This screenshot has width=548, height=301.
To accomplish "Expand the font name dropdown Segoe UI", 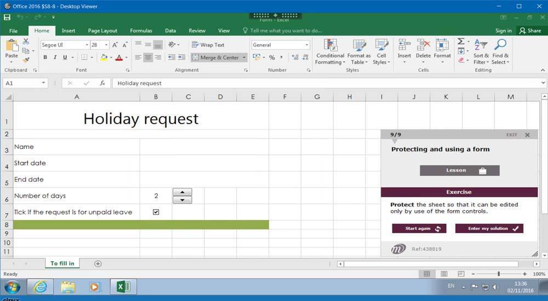I will tap(87, 45).
